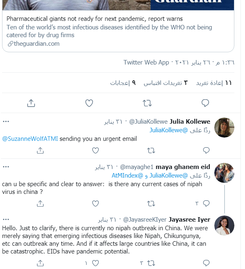Open more options for Jayasree Iyer's tweet
This screenshot has width=245, height=269.
pos(6,220)
